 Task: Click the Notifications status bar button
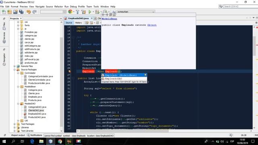click(x=35, y=135)
